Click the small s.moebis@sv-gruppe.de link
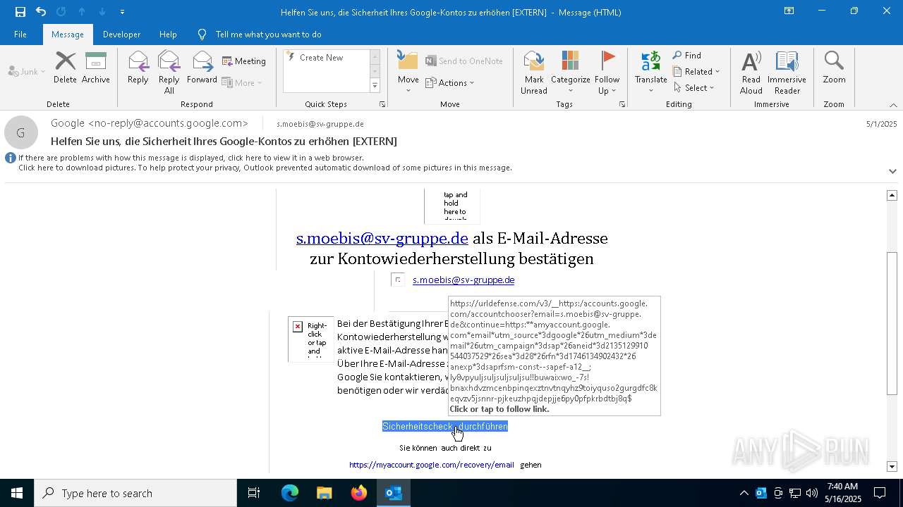Screen dimensions: 903x507 tap(463, 280)
